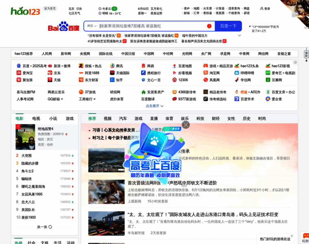Open the 好看视频 play icon

[174, 73]
